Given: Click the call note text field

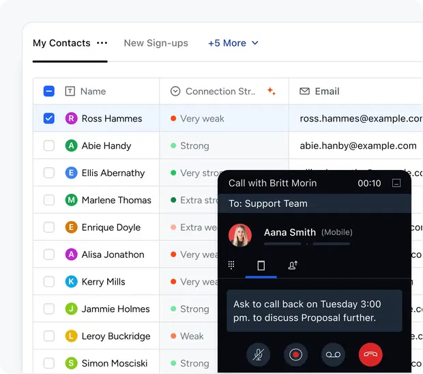Looking at the screenshot, I should click(x=314, y=311).
